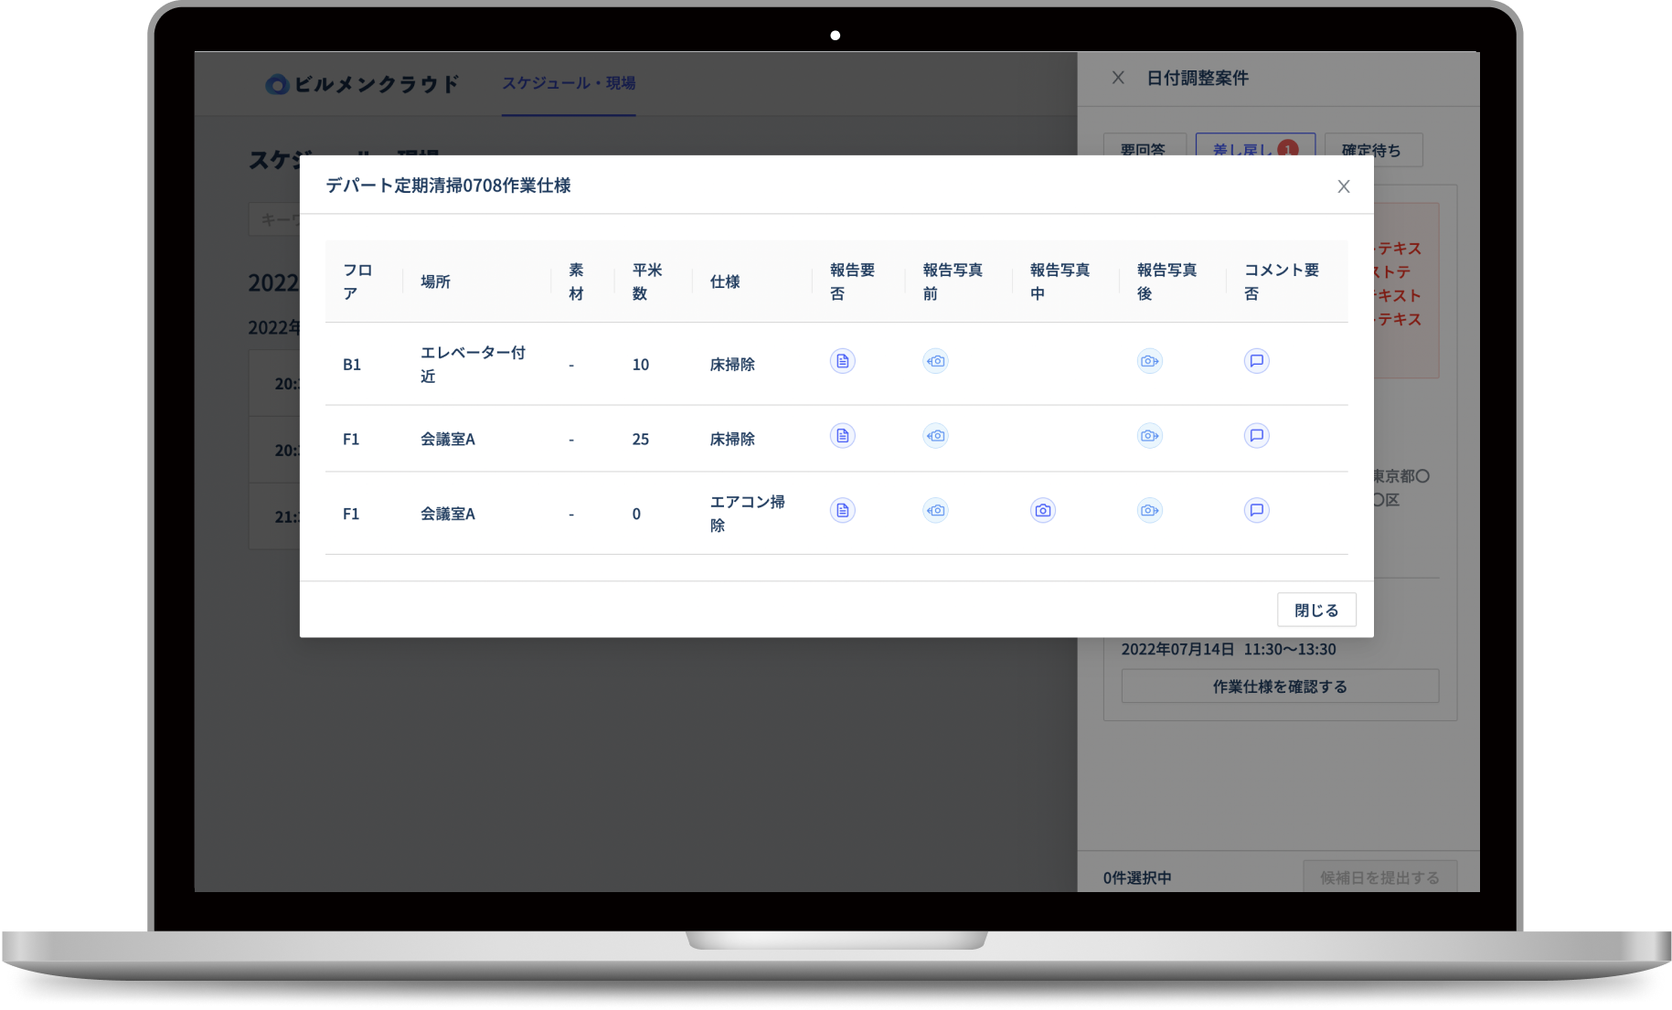Click the ビルメンクラウド logo icon
Screen dimensions: 1672x1010
tap(276, 83)
